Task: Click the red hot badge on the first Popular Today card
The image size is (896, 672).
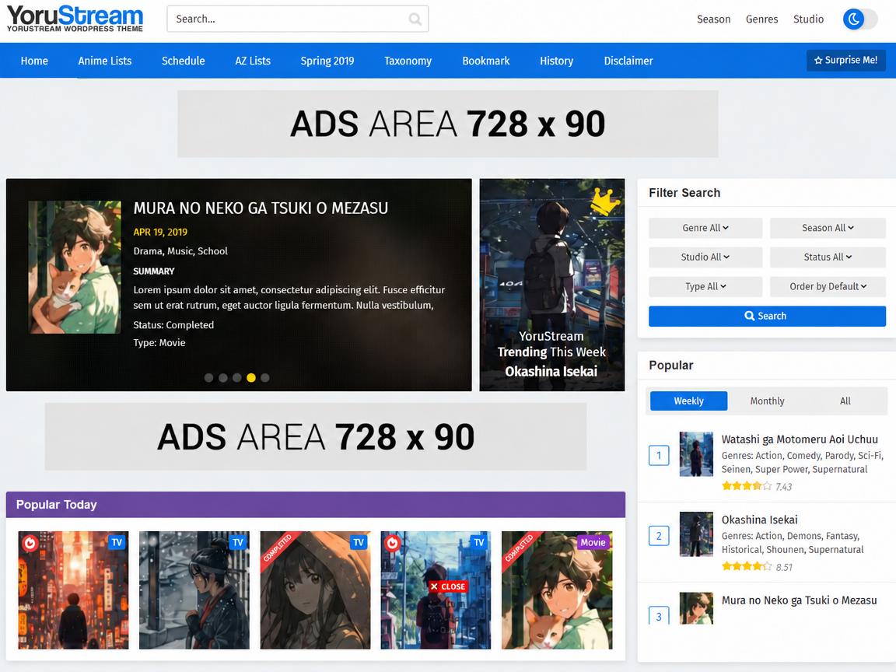Action: pos(30,543)
